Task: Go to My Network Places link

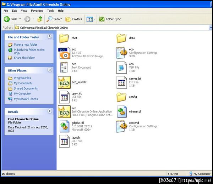Action: (x=26, y=99)
